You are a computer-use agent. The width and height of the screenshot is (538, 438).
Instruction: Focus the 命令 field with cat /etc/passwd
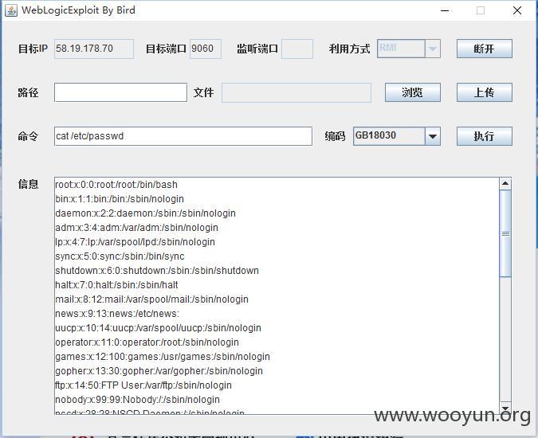[183, 136]
